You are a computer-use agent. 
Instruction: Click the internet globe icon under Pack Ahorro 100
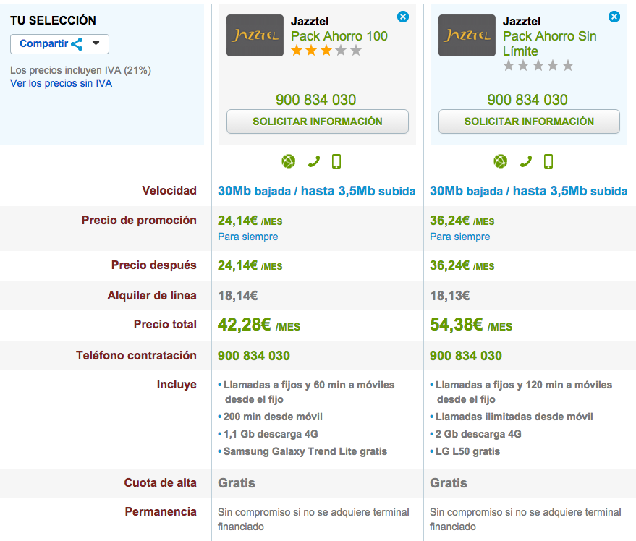coord(289,161)
